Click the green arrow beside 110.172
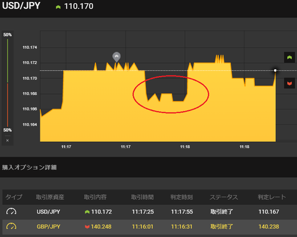The width and height of the screenshot is (297, 237). 87,212
